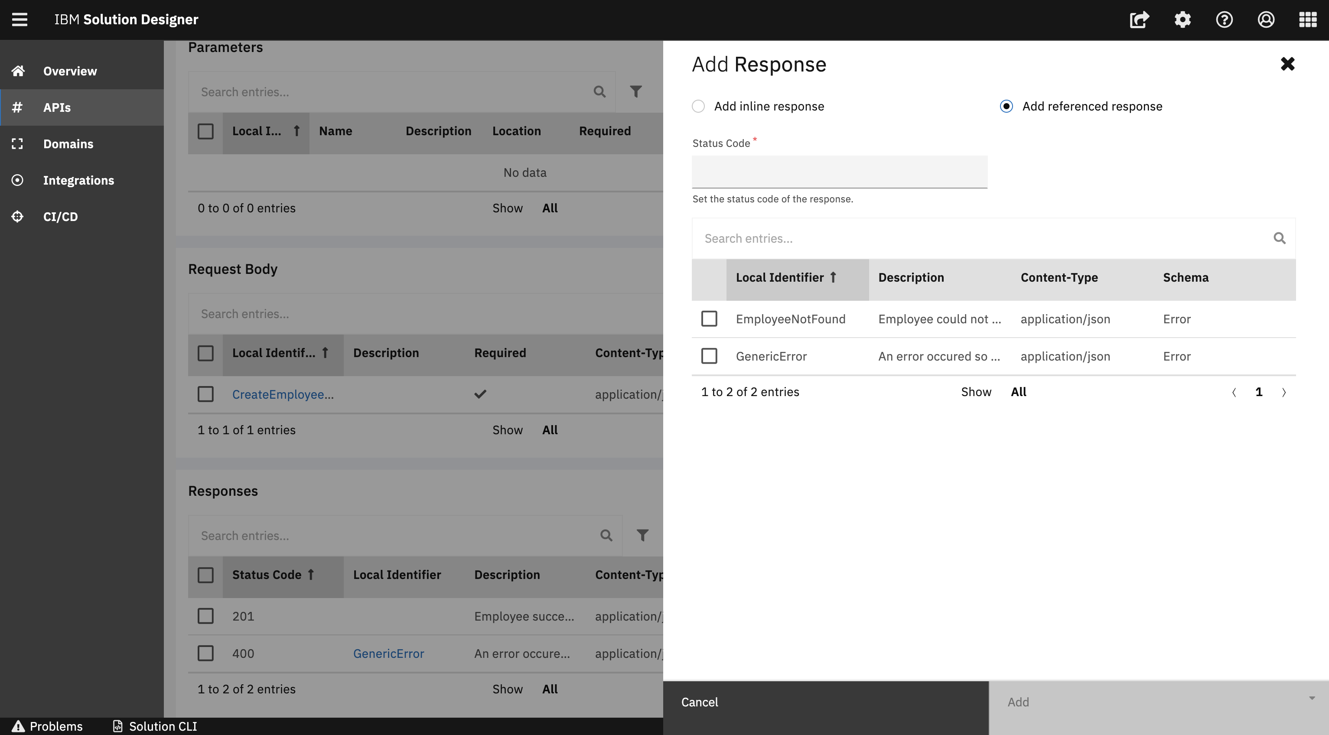Open the help question mark icon
The image size is (1329, 735).
click(x=1224, y=20)
